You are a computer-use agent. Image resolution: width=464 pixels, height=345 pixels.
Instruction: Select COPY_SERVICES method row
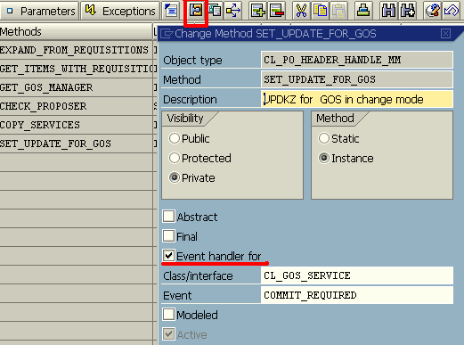pos(77,125)
